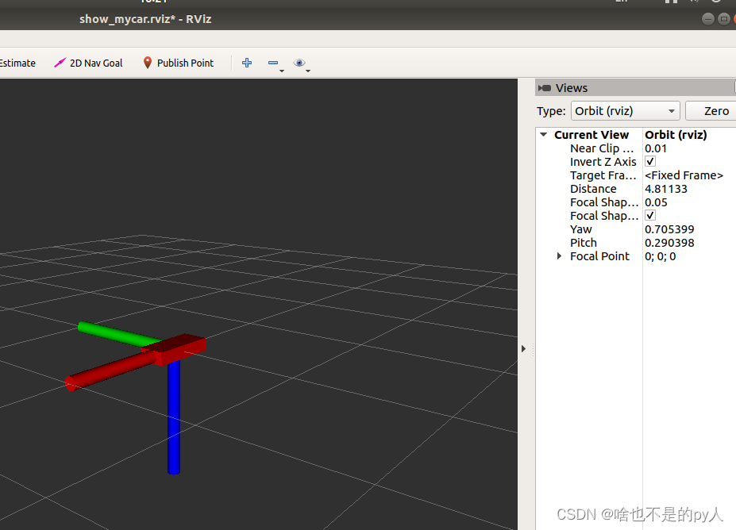The width and height of the screenshot is (736, 530).
Task: Click the eye view options icon
Action: [x=299, y=63]
